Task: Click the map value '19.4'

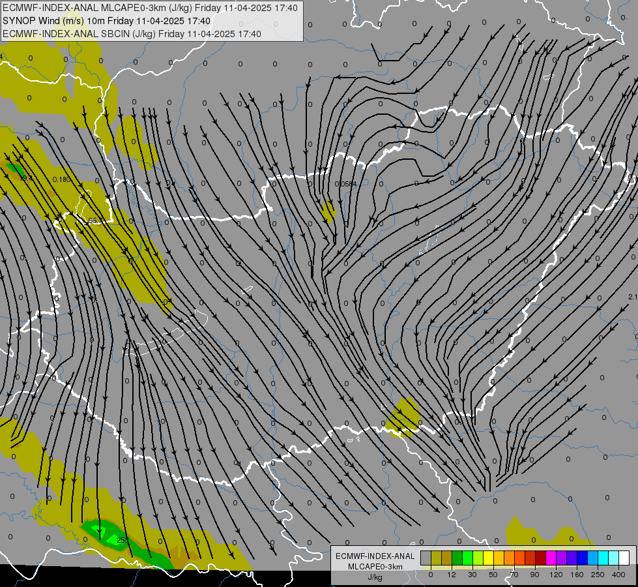Action: 25,179
